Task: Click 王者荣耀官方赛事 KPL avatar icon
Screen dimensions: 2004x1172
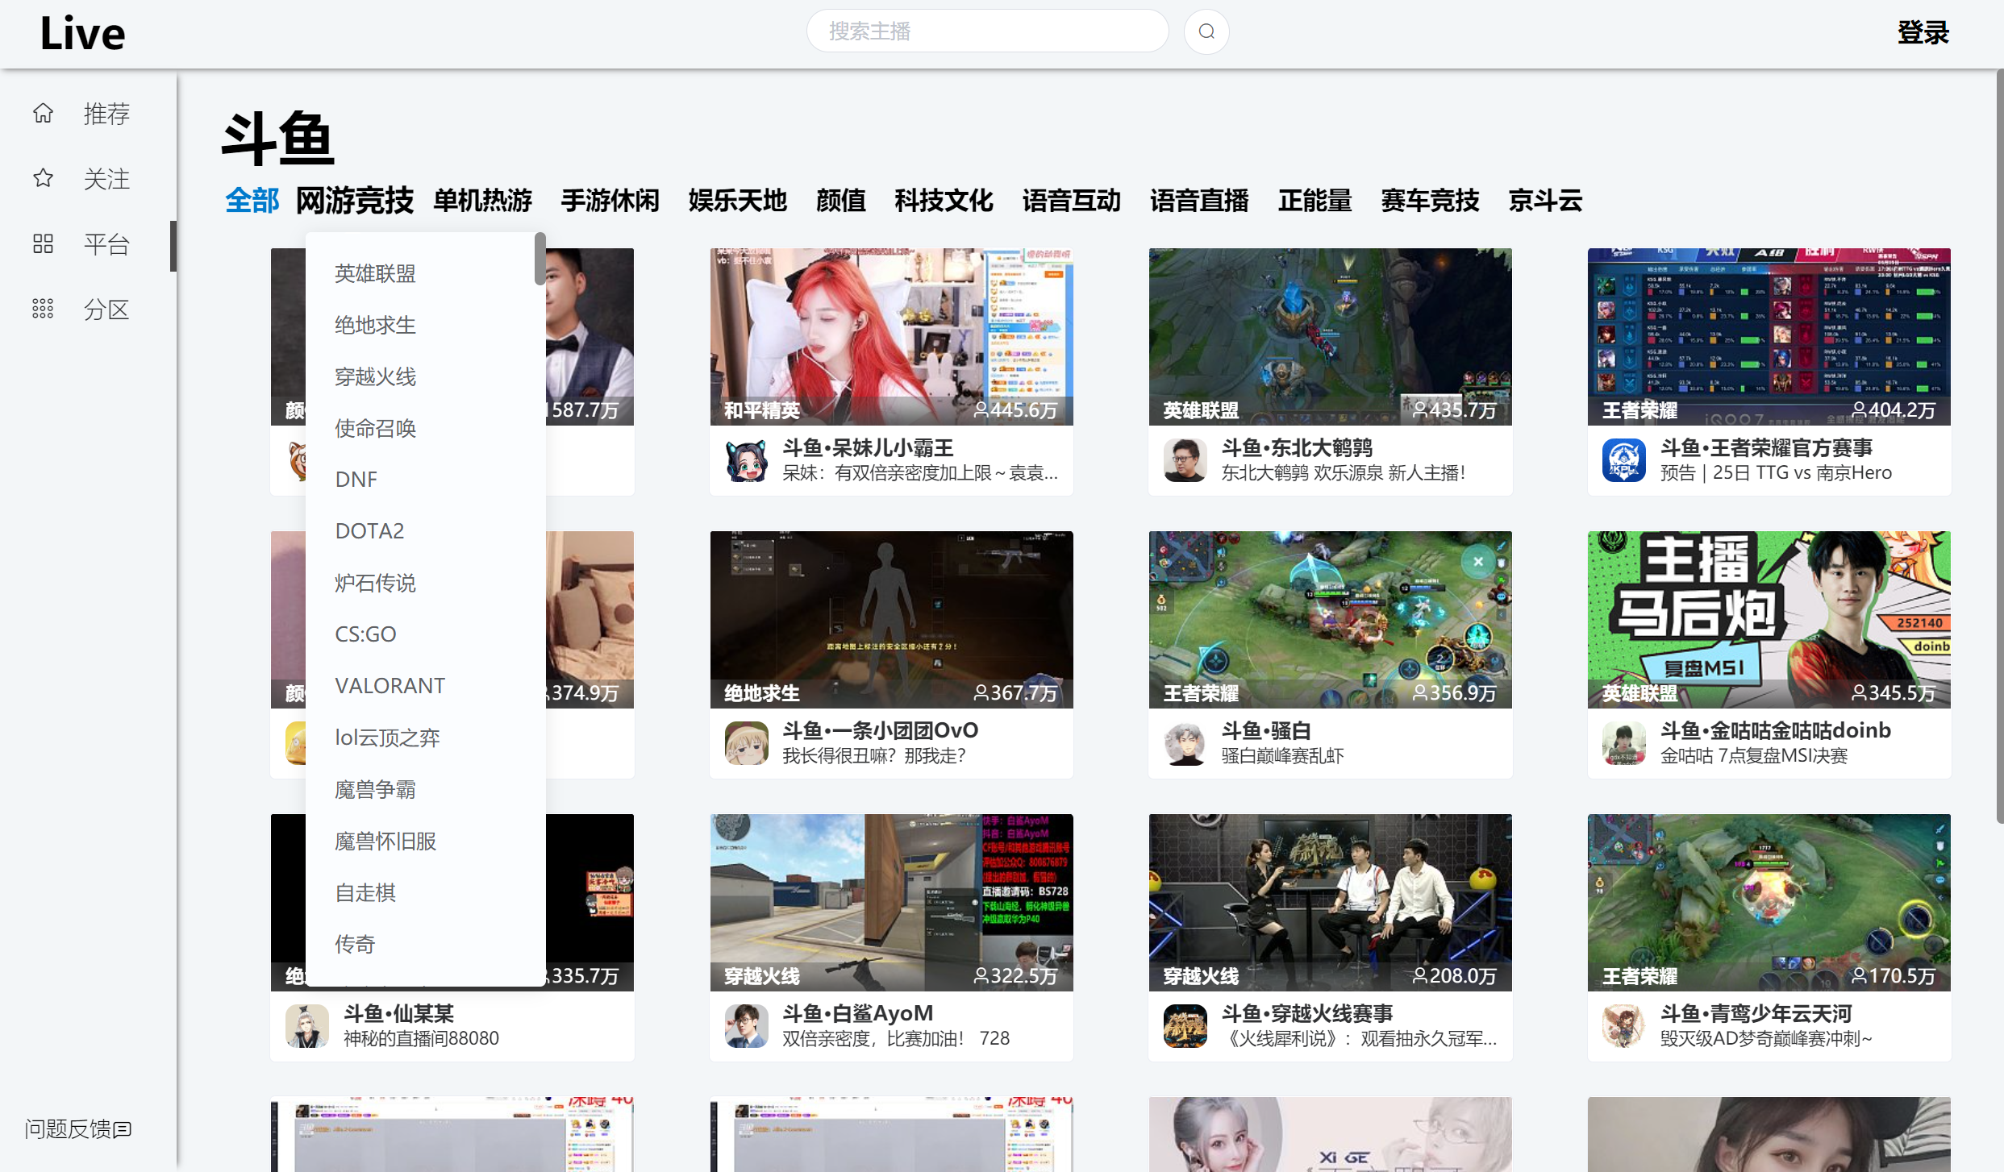Action: click(1623, 460)
